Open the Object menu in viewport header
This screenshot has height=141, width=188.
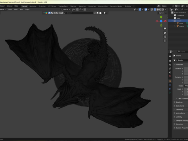tap(27, 9)
